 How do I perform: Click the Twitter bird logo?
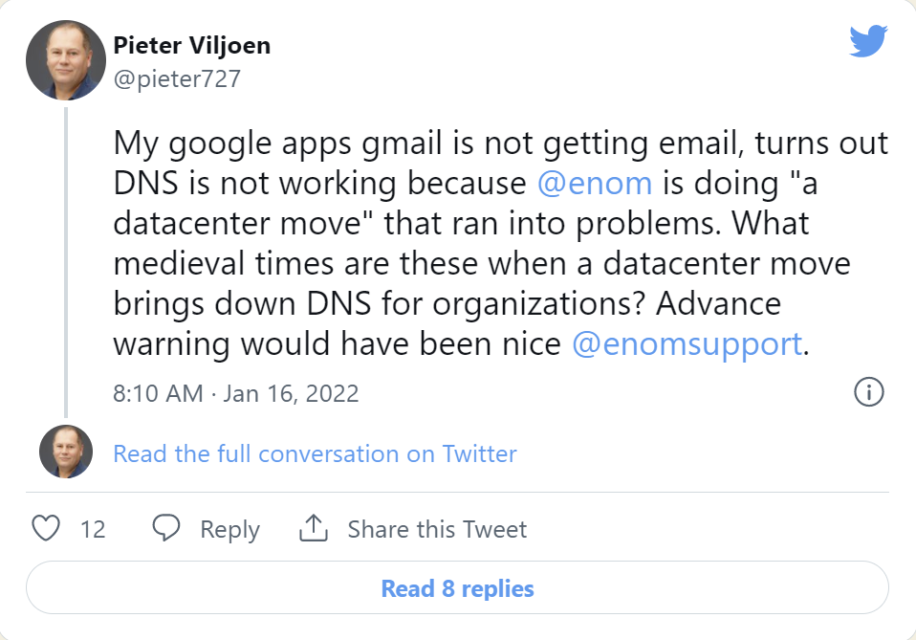coord(868,41)
